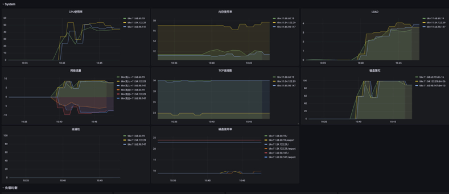Toggle tikv:11.68.60.19 series in CPU legend
This screenshot has height=194, width=449.
point(136,18)
